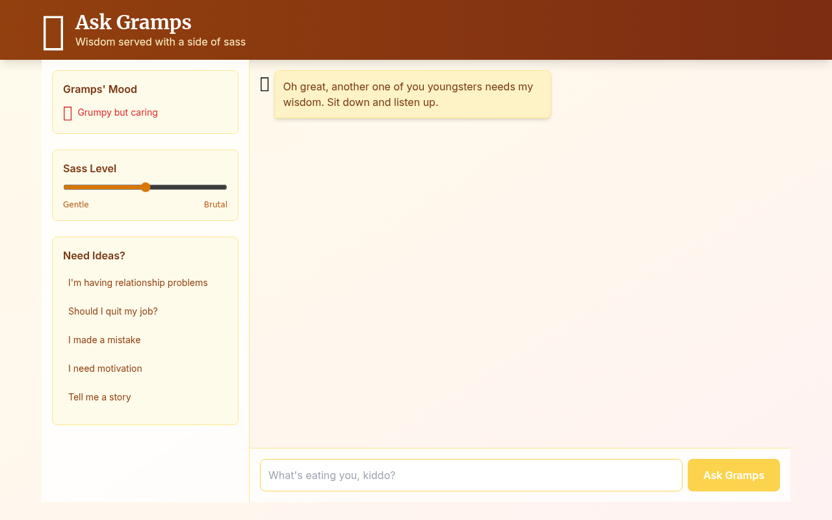The height and width of the screenshot is (520, 832).
Task: Click the grumpy face icon in Gramps' Mood panel
Action: tap(68, 113)
